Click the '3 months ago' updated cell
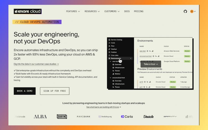Viewport: 208px width, 130px height. (x=185, y=87)
